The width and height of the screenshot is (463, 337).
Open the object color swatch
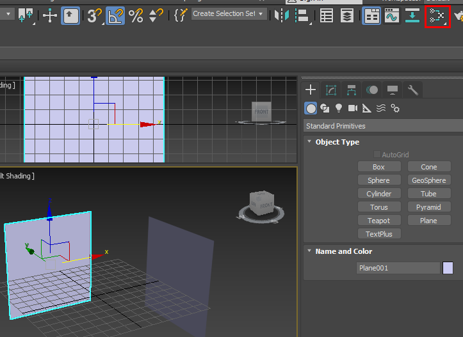click(x=448, y=268)
